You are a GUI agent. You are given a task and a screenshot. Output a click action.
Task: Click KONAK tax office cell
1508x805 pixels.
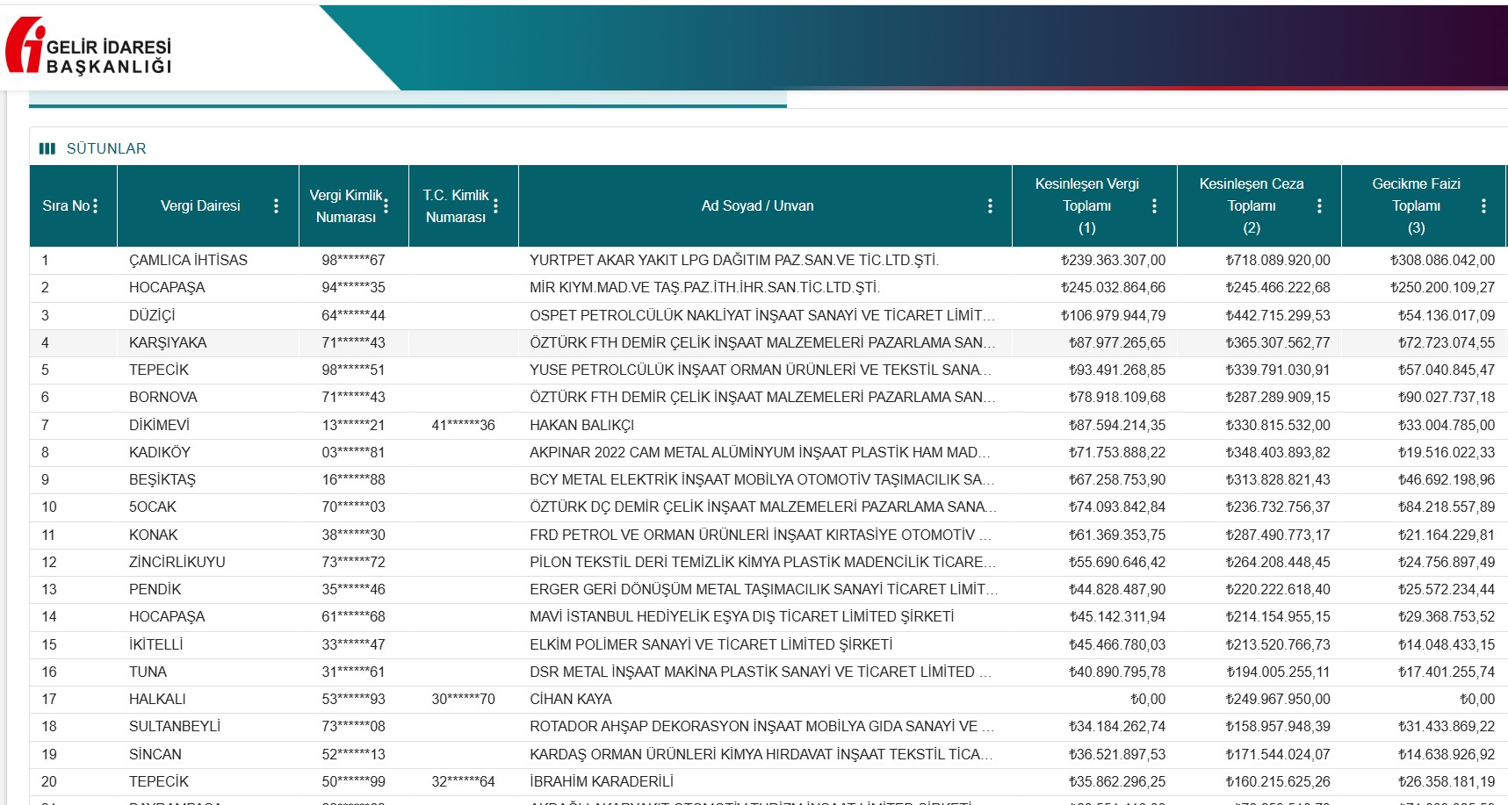pyautogui.click(x=153, y=535)
